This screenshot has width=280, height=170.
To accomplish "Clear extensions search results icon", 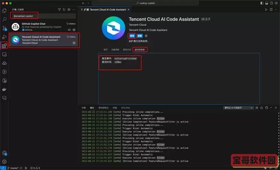I will coord(69,10).
